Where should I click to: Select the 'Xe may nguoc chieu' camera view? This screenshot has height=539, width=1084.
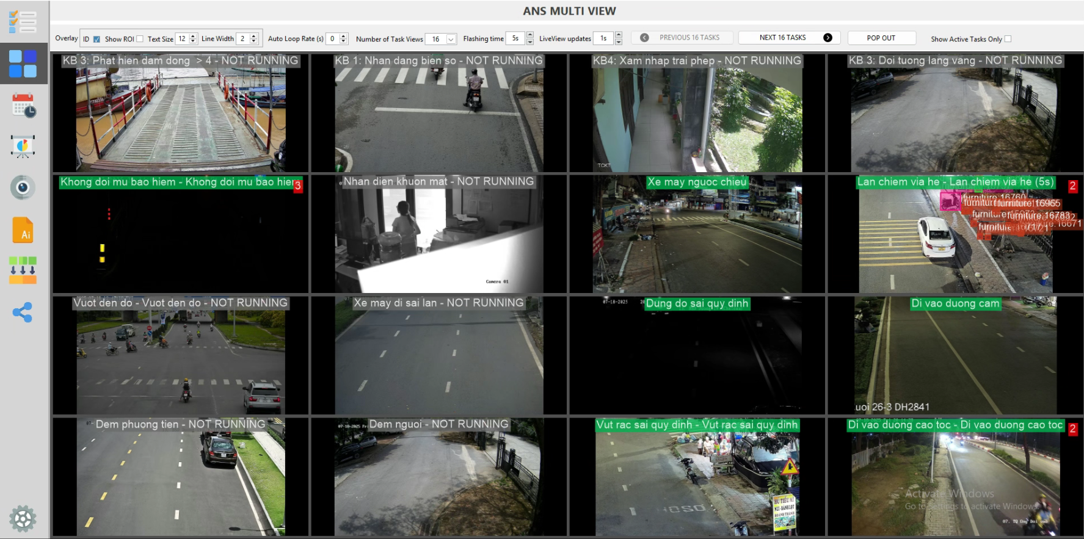[697, 238]
